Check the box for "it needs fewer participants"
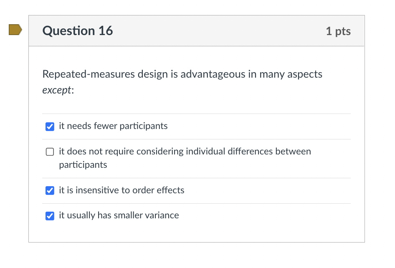395x268 pixels. [50, 126]
